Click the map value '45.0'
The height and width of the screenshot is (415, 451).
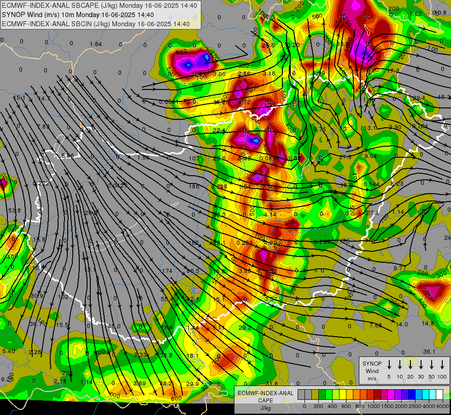[x=114, y=326]
